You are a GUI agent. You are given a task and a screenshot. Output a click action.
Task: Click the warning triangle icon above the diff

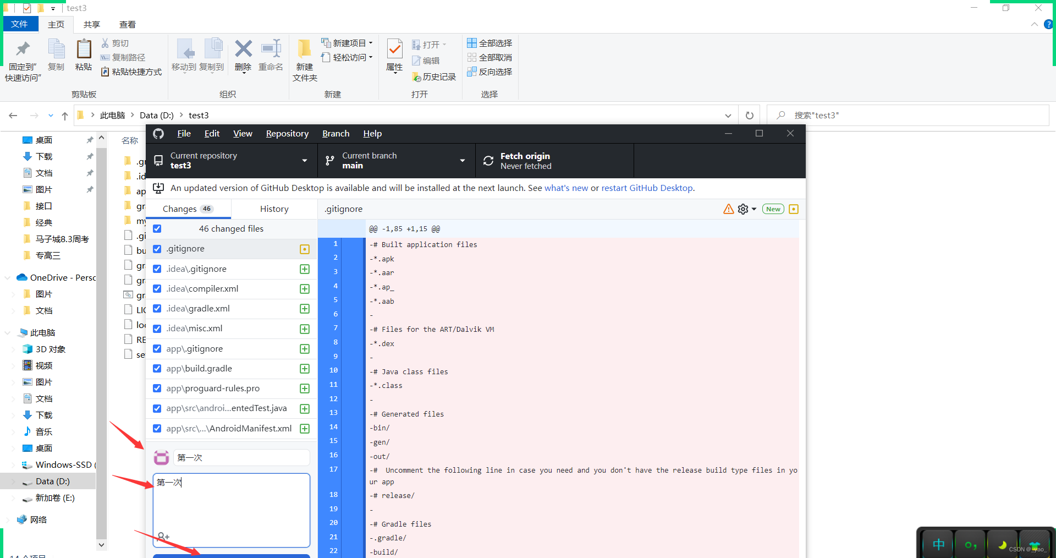point(728,209)
